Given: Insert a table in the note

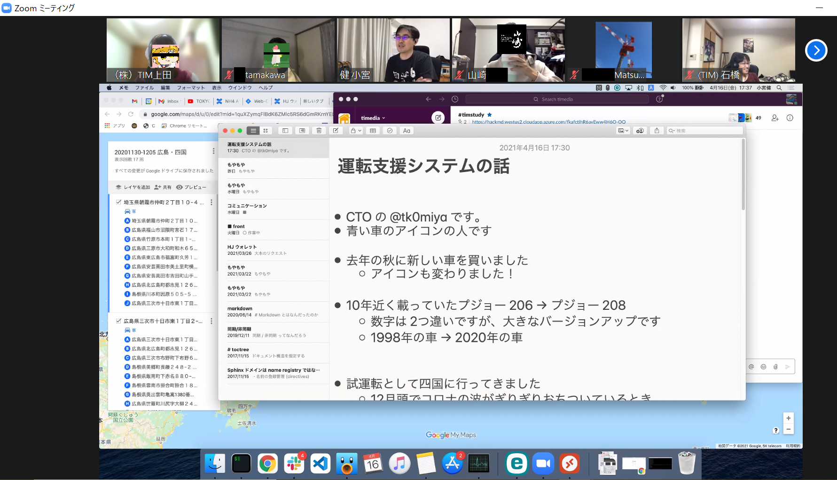Looking at the screenshot, I should (373, 131).
